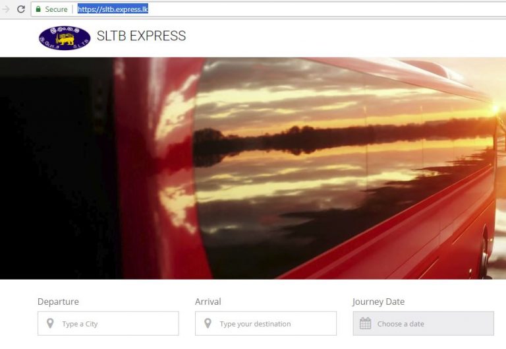Screen dimensions: 506x349
Task: Click the Departure location pin icon
Action: (x=50, y=323)
